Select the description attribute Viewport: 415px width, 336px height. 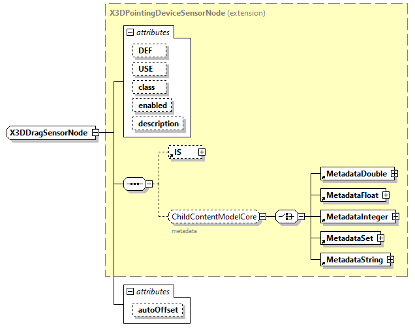[158, 123]
